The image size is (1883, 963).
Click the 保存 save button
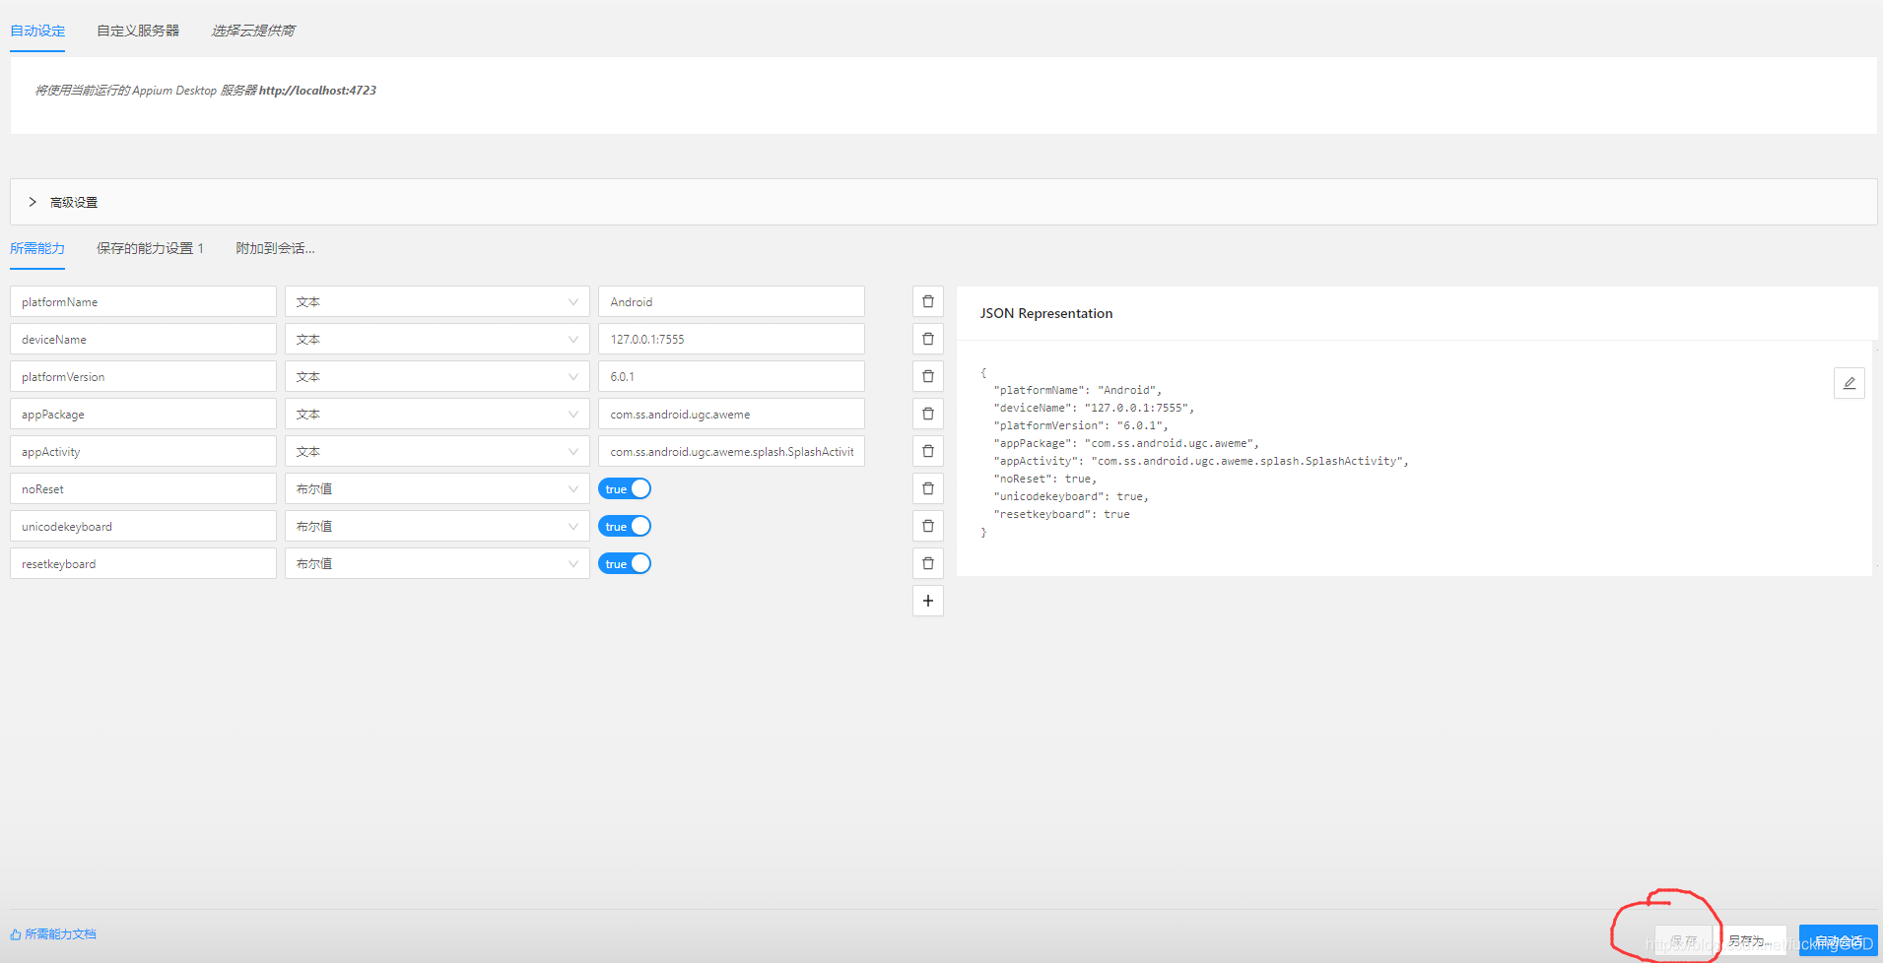point(1684,940)
